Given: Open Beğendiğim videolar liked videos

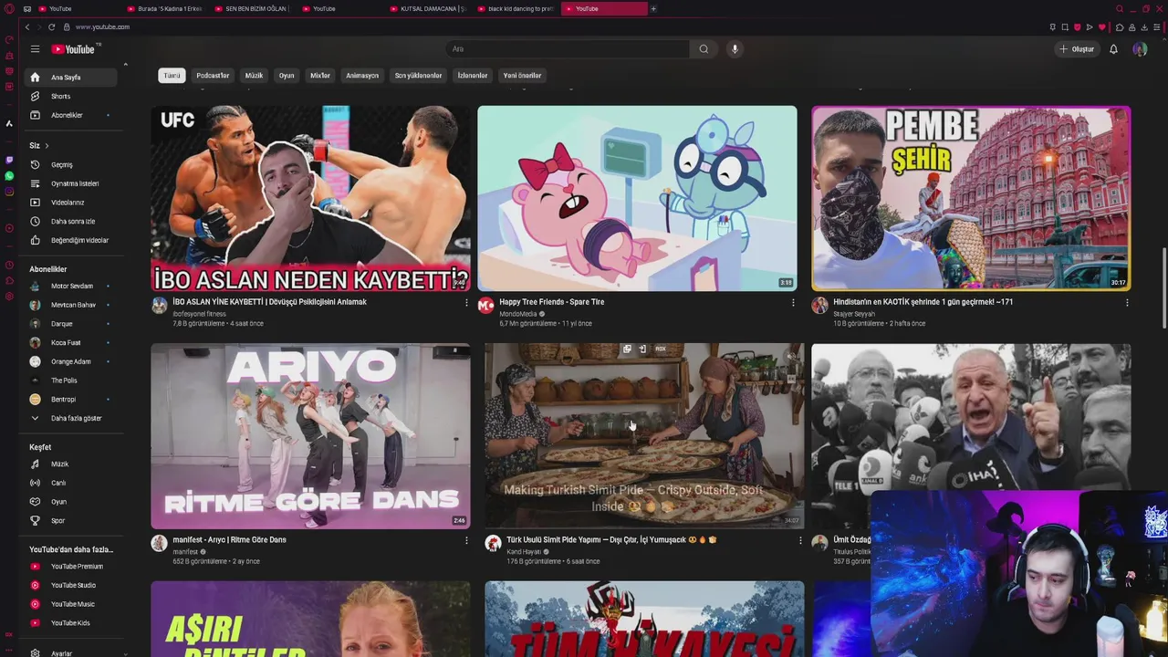Looking at the screenshot, I should click(71, 240).
